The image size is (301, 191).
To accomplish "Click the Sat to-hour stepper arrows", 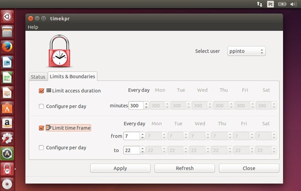I will [x=274, y=150].
